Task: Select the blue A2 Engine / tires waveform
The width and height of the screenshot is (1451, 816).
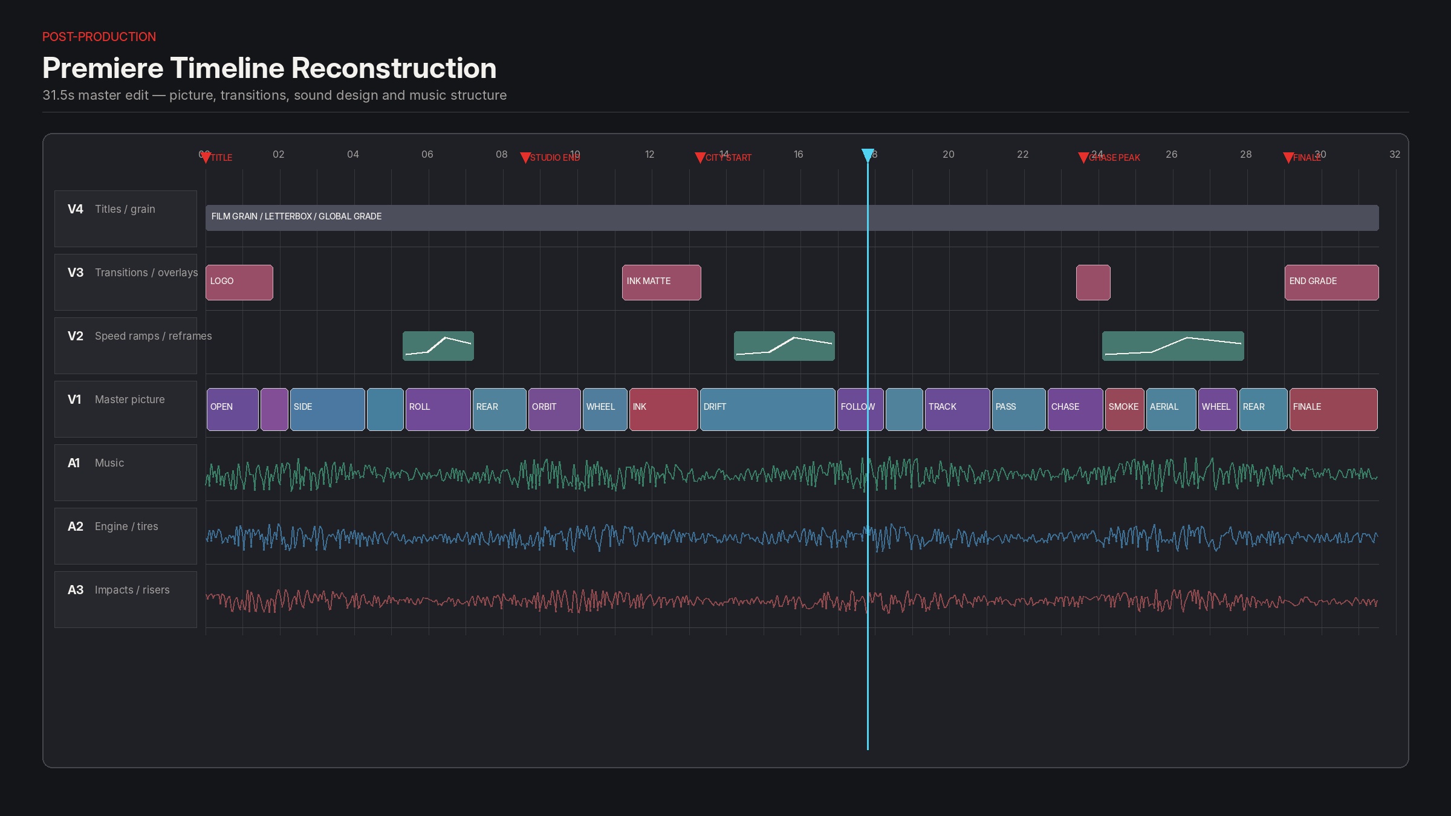Action: click(x=792, y=537)
